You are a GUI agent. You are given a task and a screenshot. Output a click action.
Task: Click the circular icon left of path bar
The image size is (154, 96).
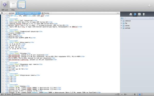pyautogui.click(x=2, y=13)
